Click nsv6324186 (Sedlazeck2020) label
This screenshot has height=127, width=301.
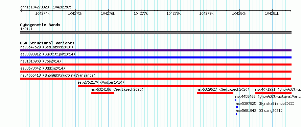[117, 89]
